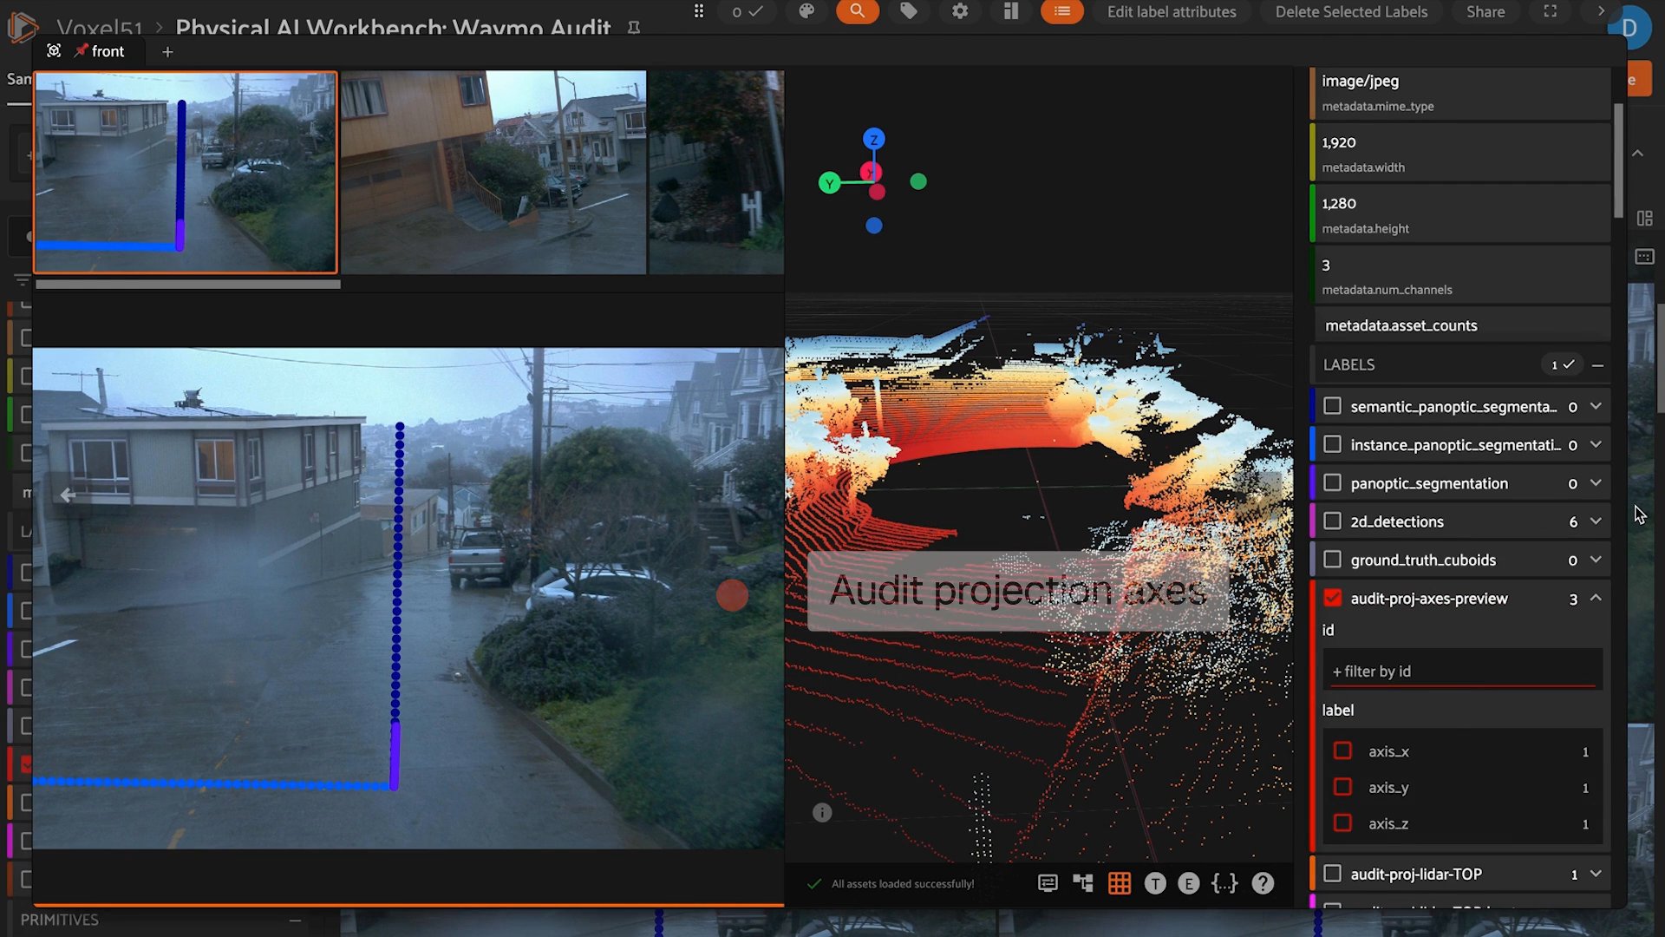
Task: Click the selected samples count pill
Action: coord(747,11)
